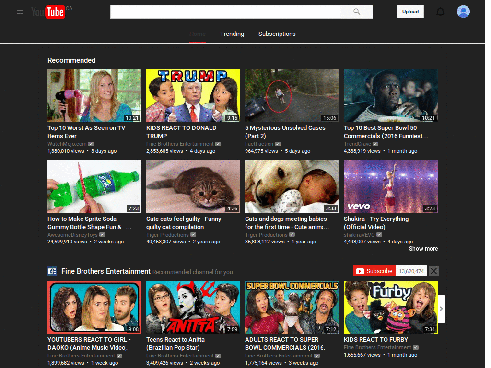Screen dimensions: 491x368
Task: Open Top 10 Worst As Seen on TV thumbnail
Action: 94,96
